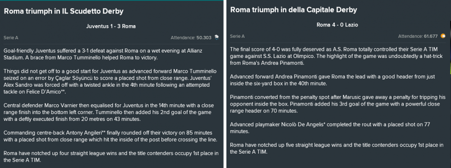Open the 'Roma triumph in della Capitale Derby' headline

click(294, 10)
